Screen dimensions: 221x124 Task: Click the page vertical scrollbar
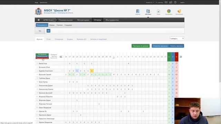(x=220, y=42)
